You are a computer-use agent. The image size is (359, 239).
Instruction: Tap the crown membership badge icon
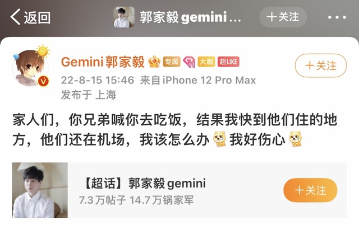click(154, 62)
